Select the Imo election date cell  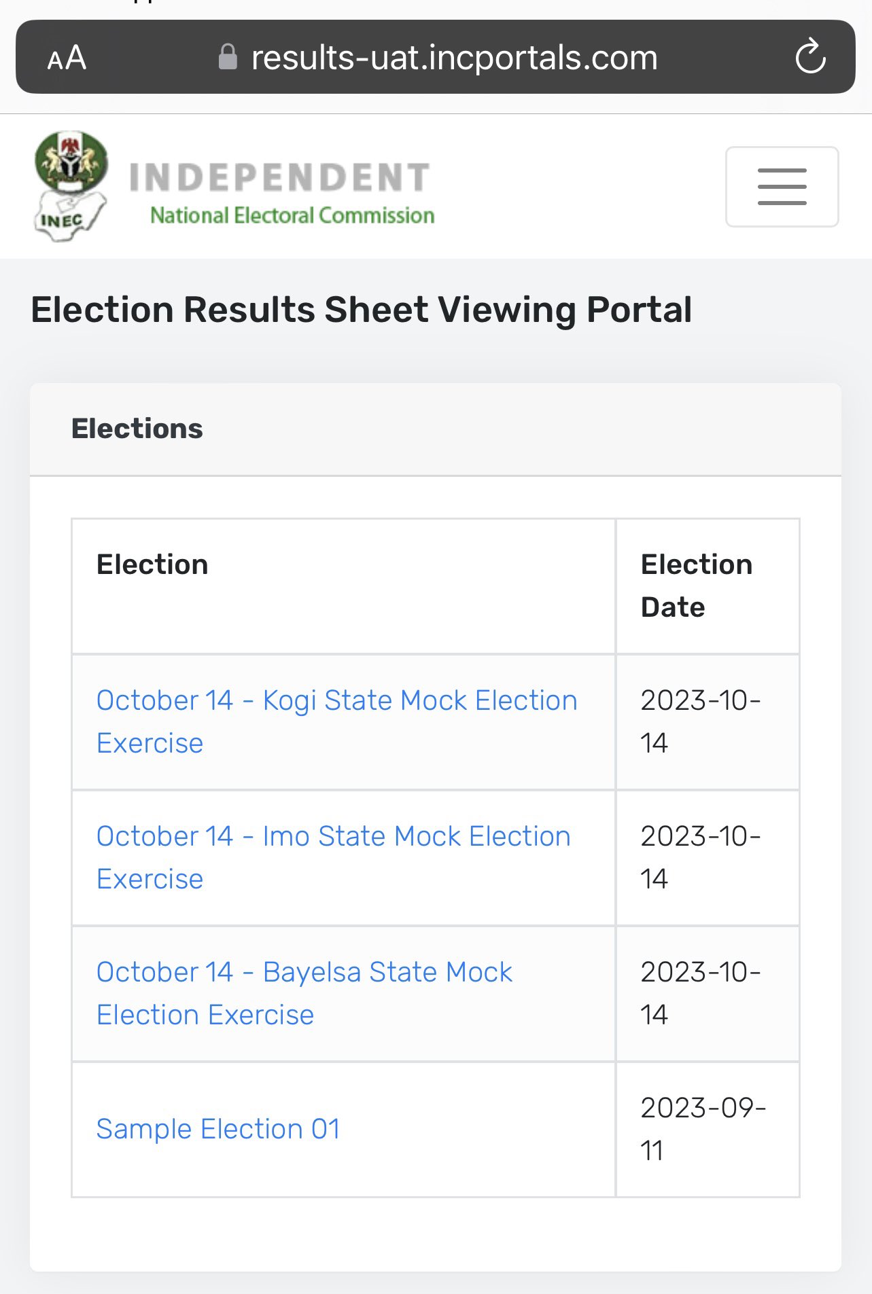700,857
